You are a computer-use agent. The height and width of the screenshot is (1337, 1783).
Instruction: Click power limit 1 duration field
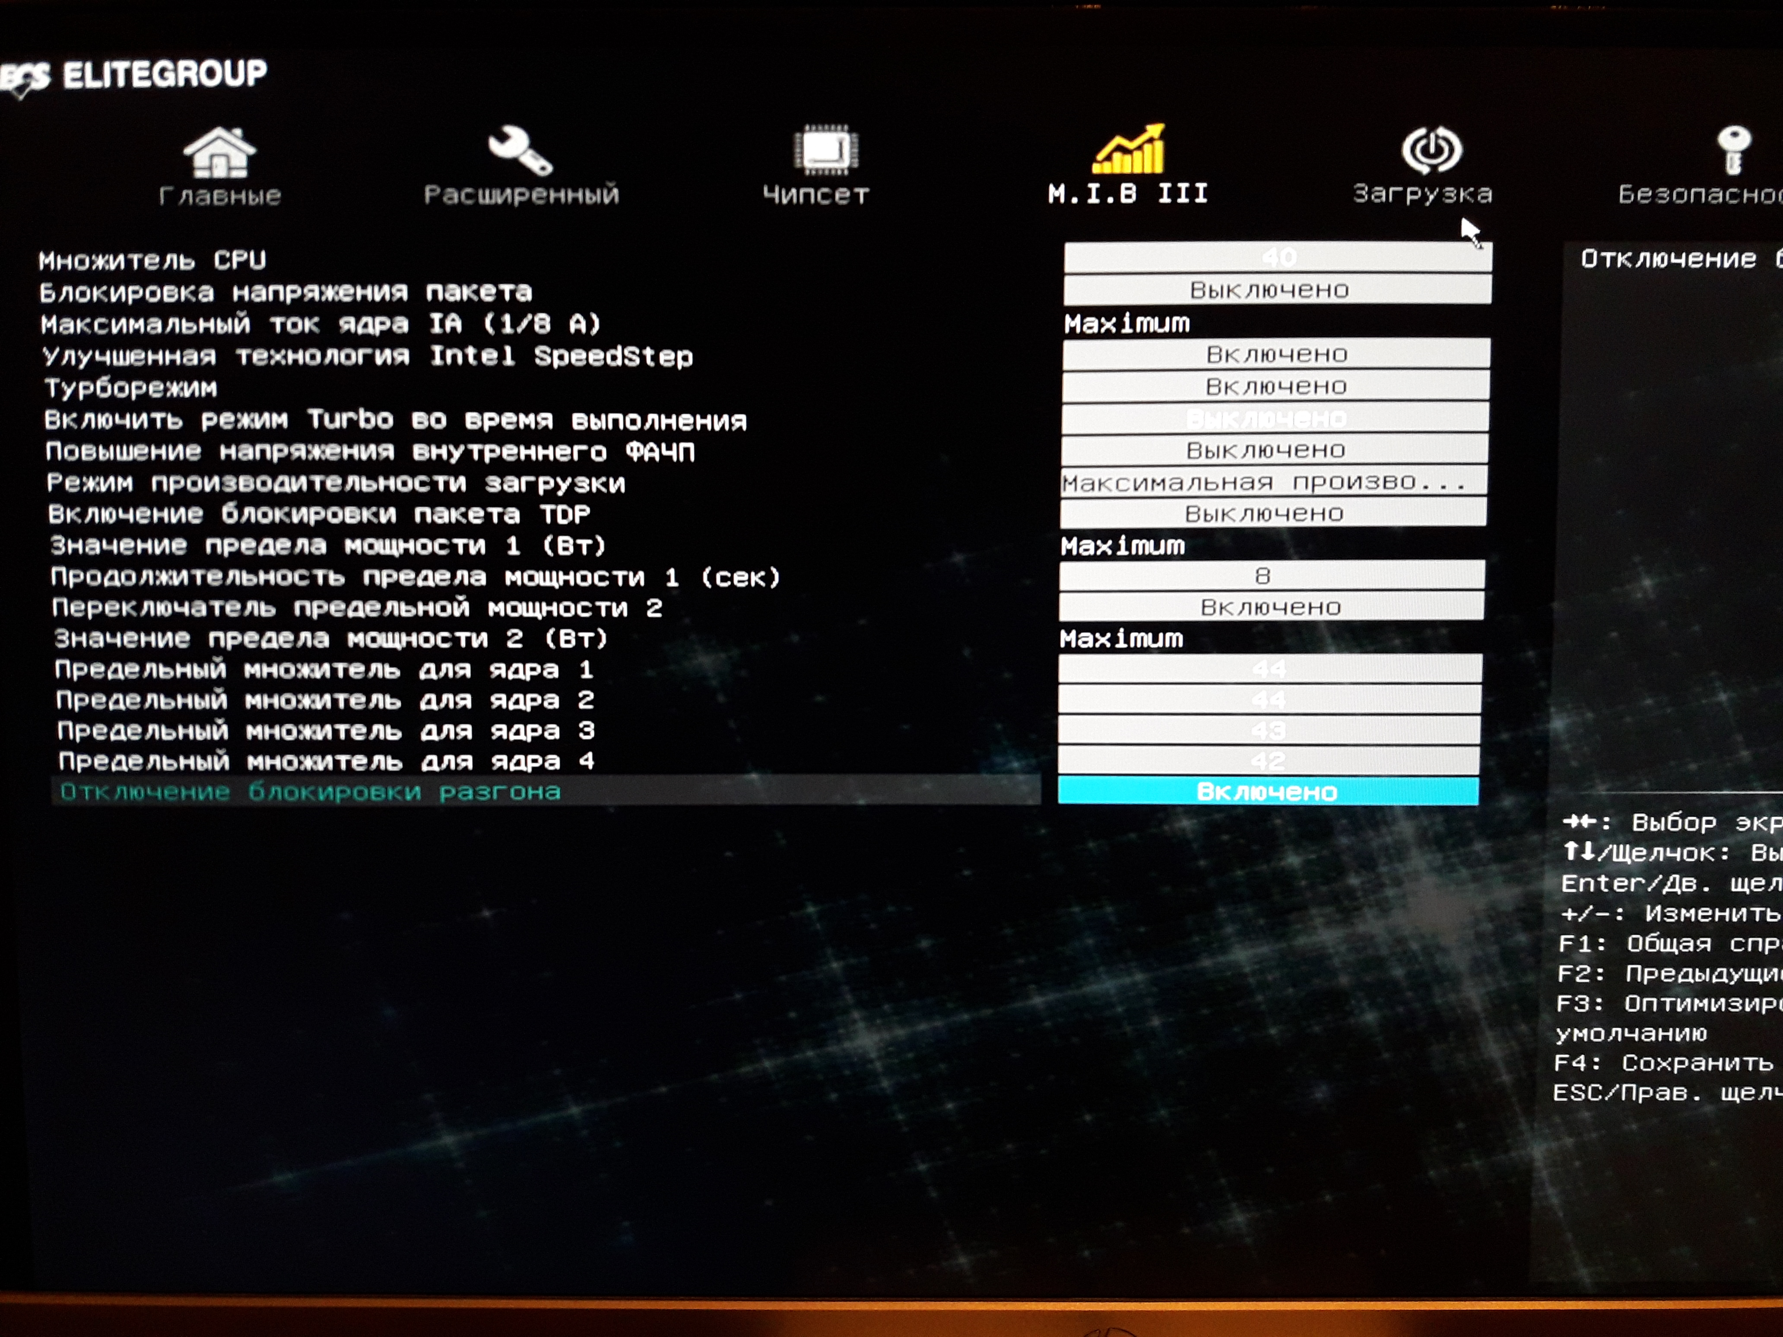pyautogui.click(x=1271, y=575)
